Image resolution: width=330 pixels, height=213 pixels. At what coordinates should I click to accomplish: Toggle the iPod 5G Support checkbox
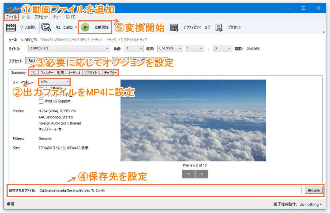coord(41,101)
